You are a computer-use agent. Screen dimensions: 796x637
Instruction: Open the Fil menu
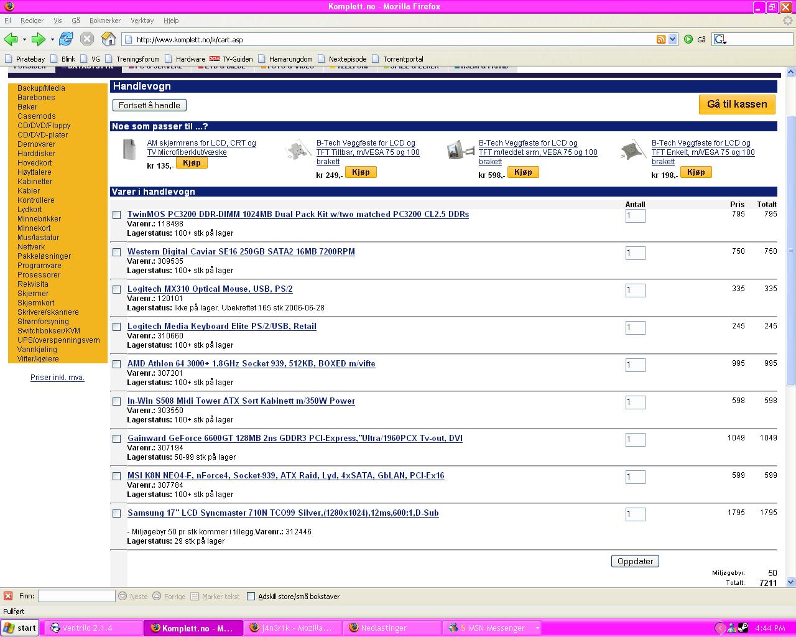[7, 21]
